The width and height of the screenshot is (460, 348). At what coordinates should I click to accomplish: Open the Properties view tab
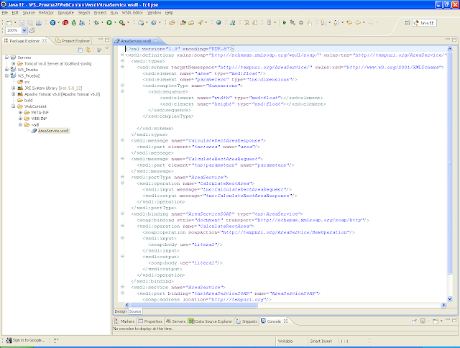[x=150, y=321]
